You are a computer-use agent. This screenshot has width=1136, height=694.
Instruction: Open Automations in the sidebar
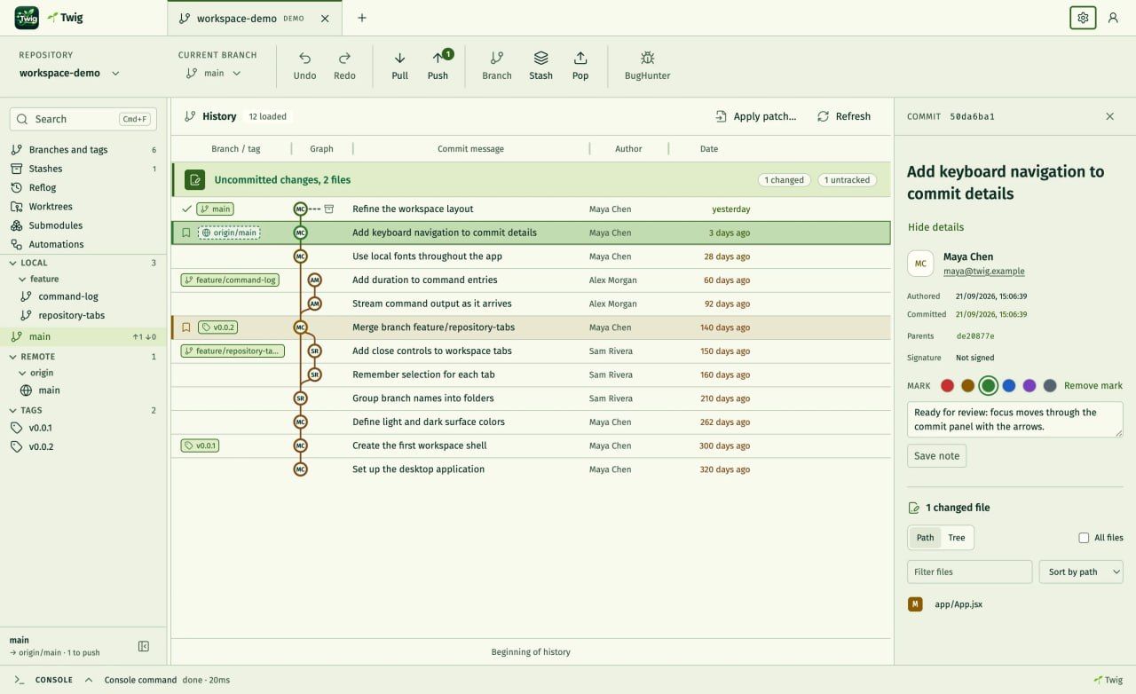pos(83,244)
